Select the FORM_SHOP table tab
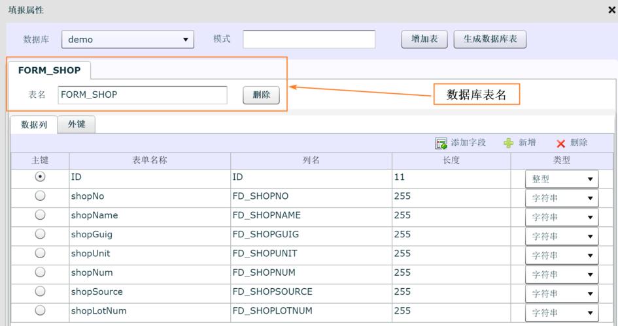This screenshot has height=326, width=618. click(49, 70)
